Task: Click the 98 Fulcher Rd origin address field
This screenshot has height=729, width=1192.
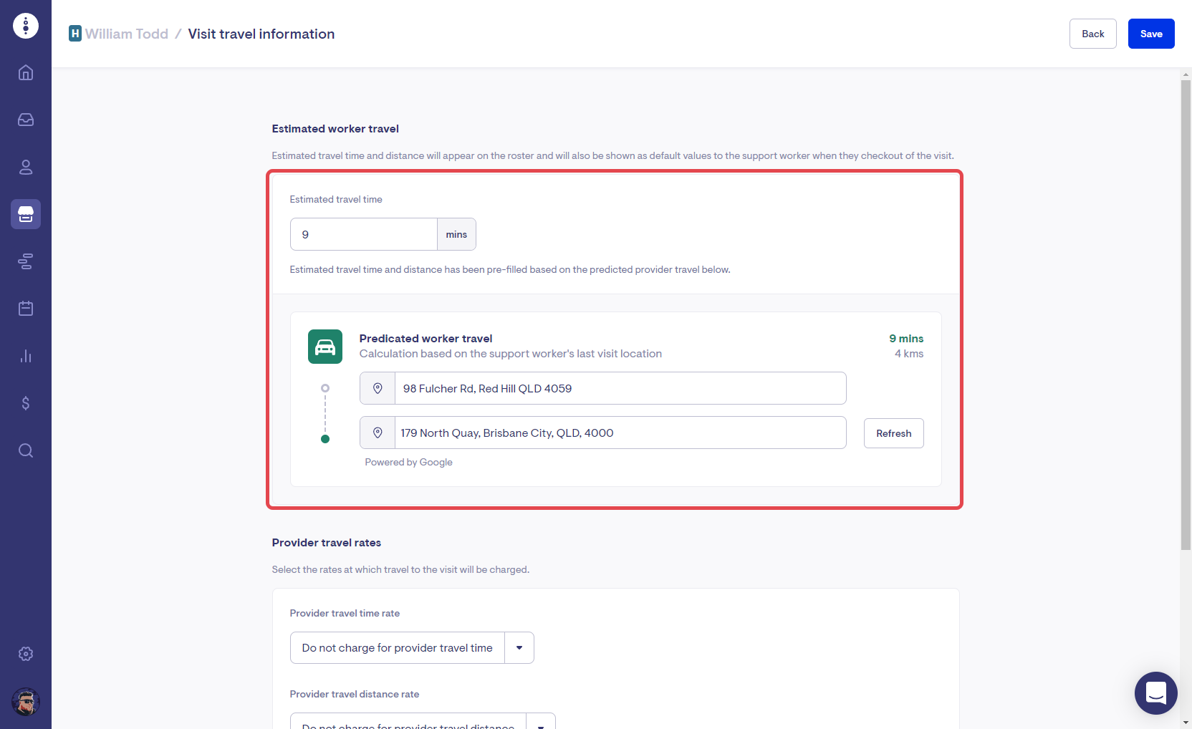Action: click(620, 389)
